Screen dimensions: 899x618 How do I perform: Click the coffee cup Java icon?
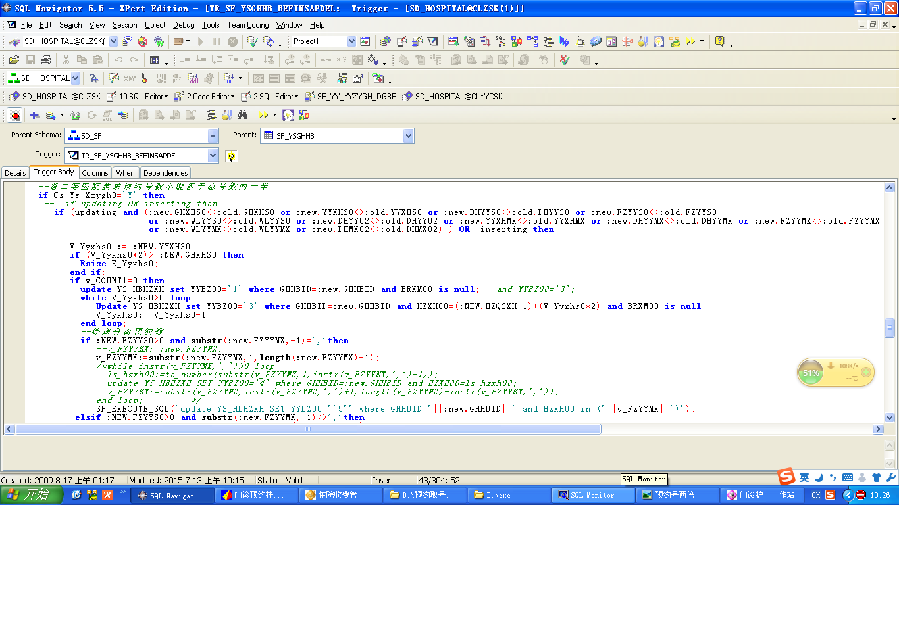(x=580, y=41)
